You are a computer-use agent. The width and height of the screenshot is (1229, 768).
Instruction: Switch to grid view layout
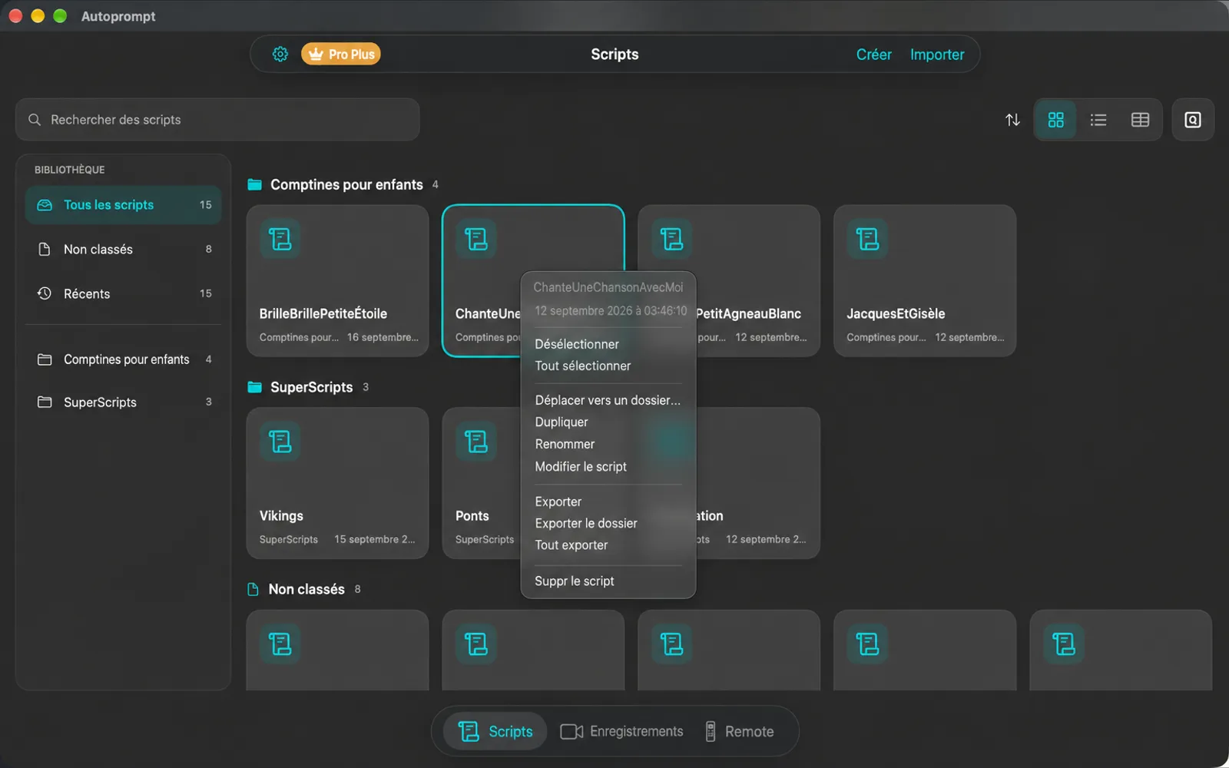tap(1056, 120)
